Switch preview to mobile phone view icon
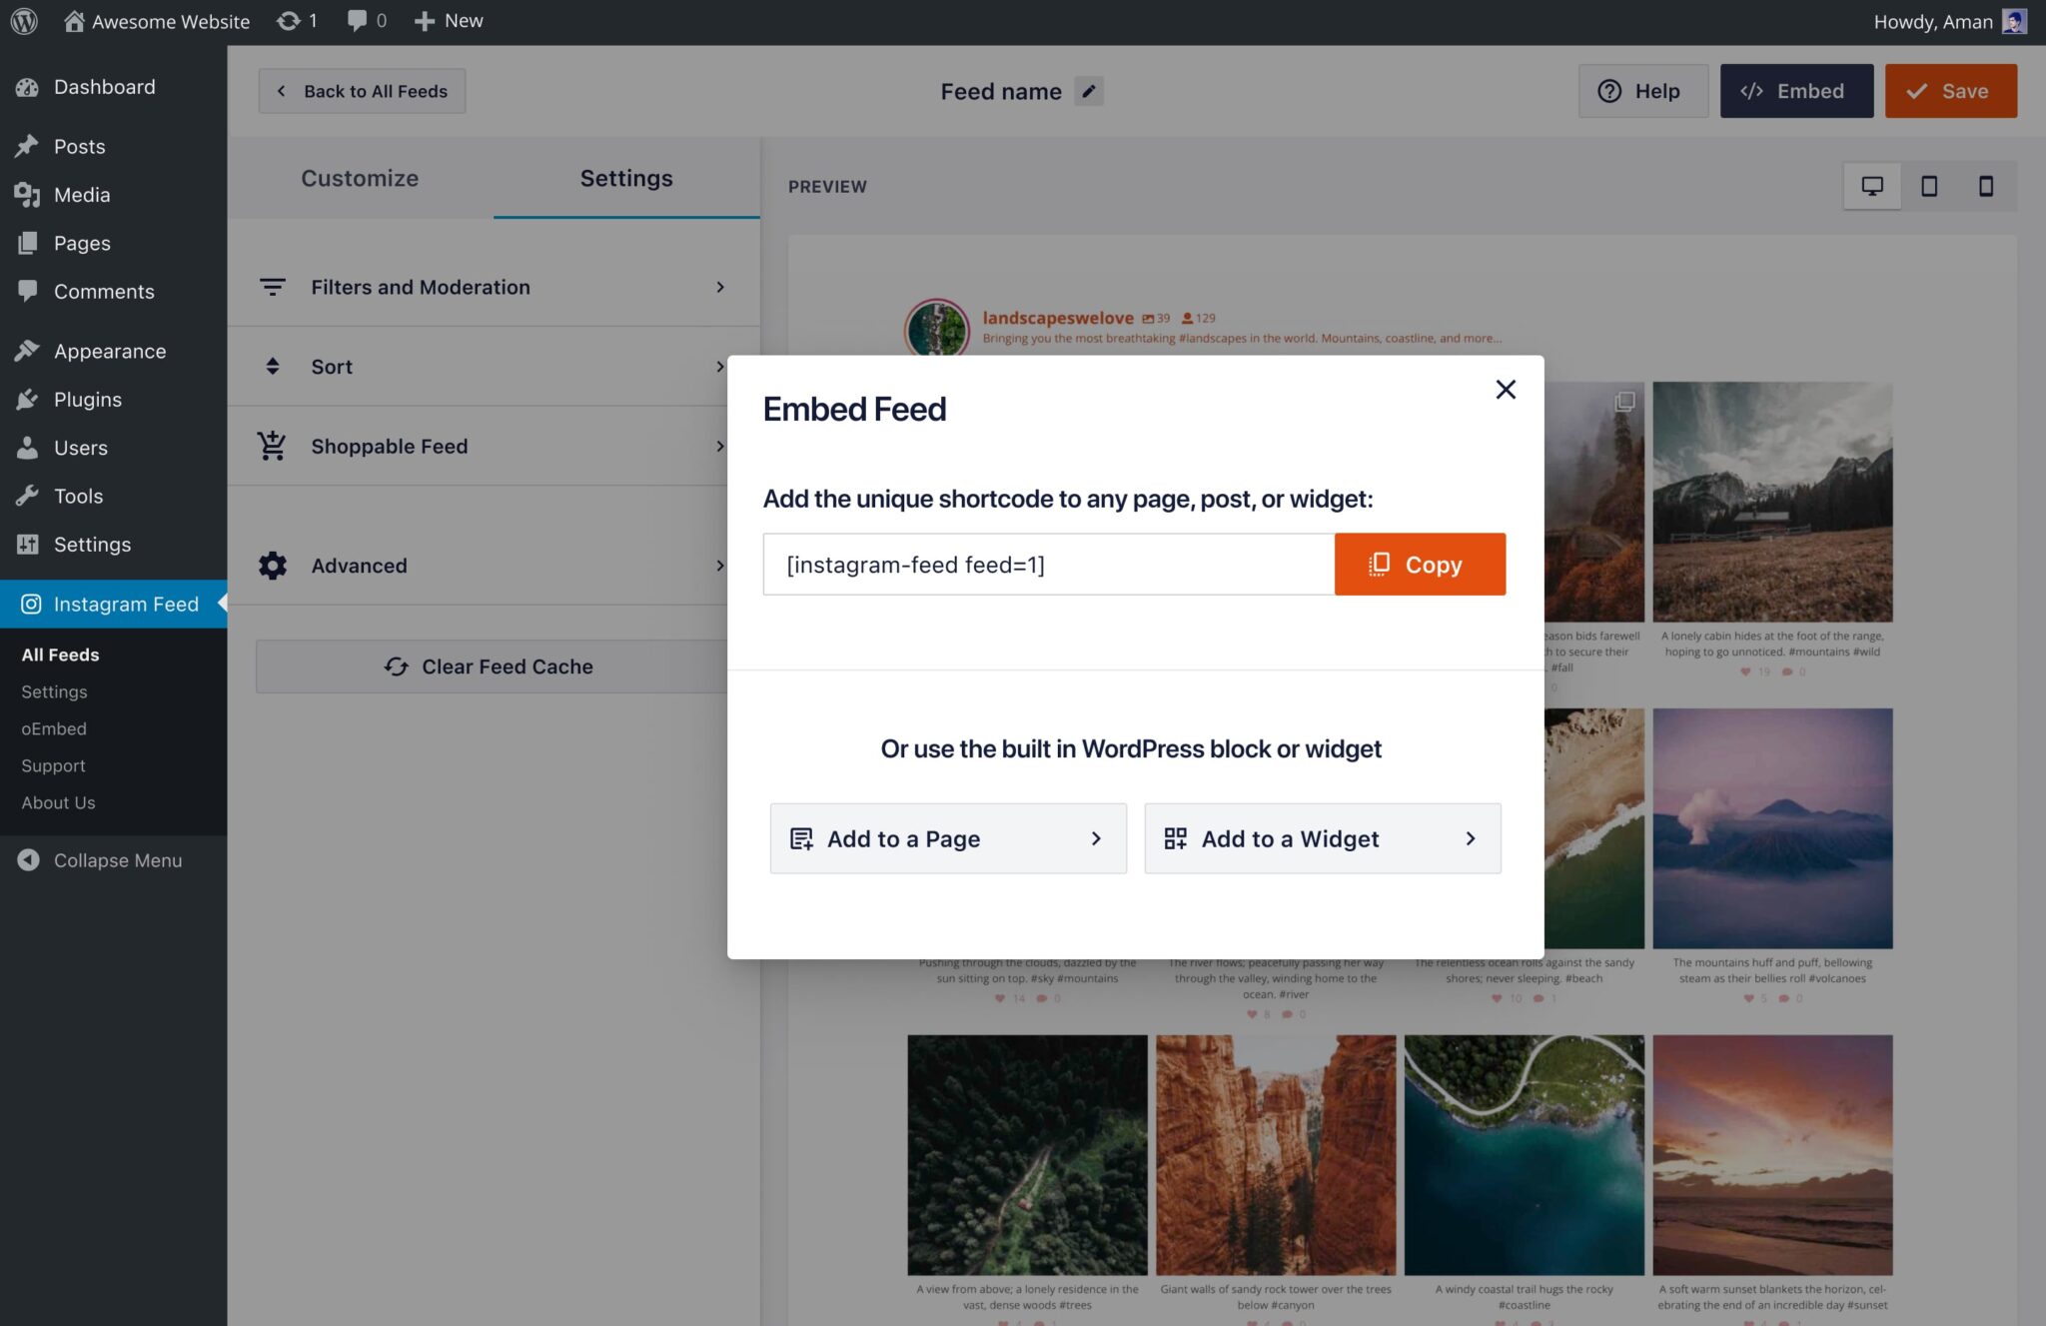Screen dimensions: 2046x1326 point(1986,186)
